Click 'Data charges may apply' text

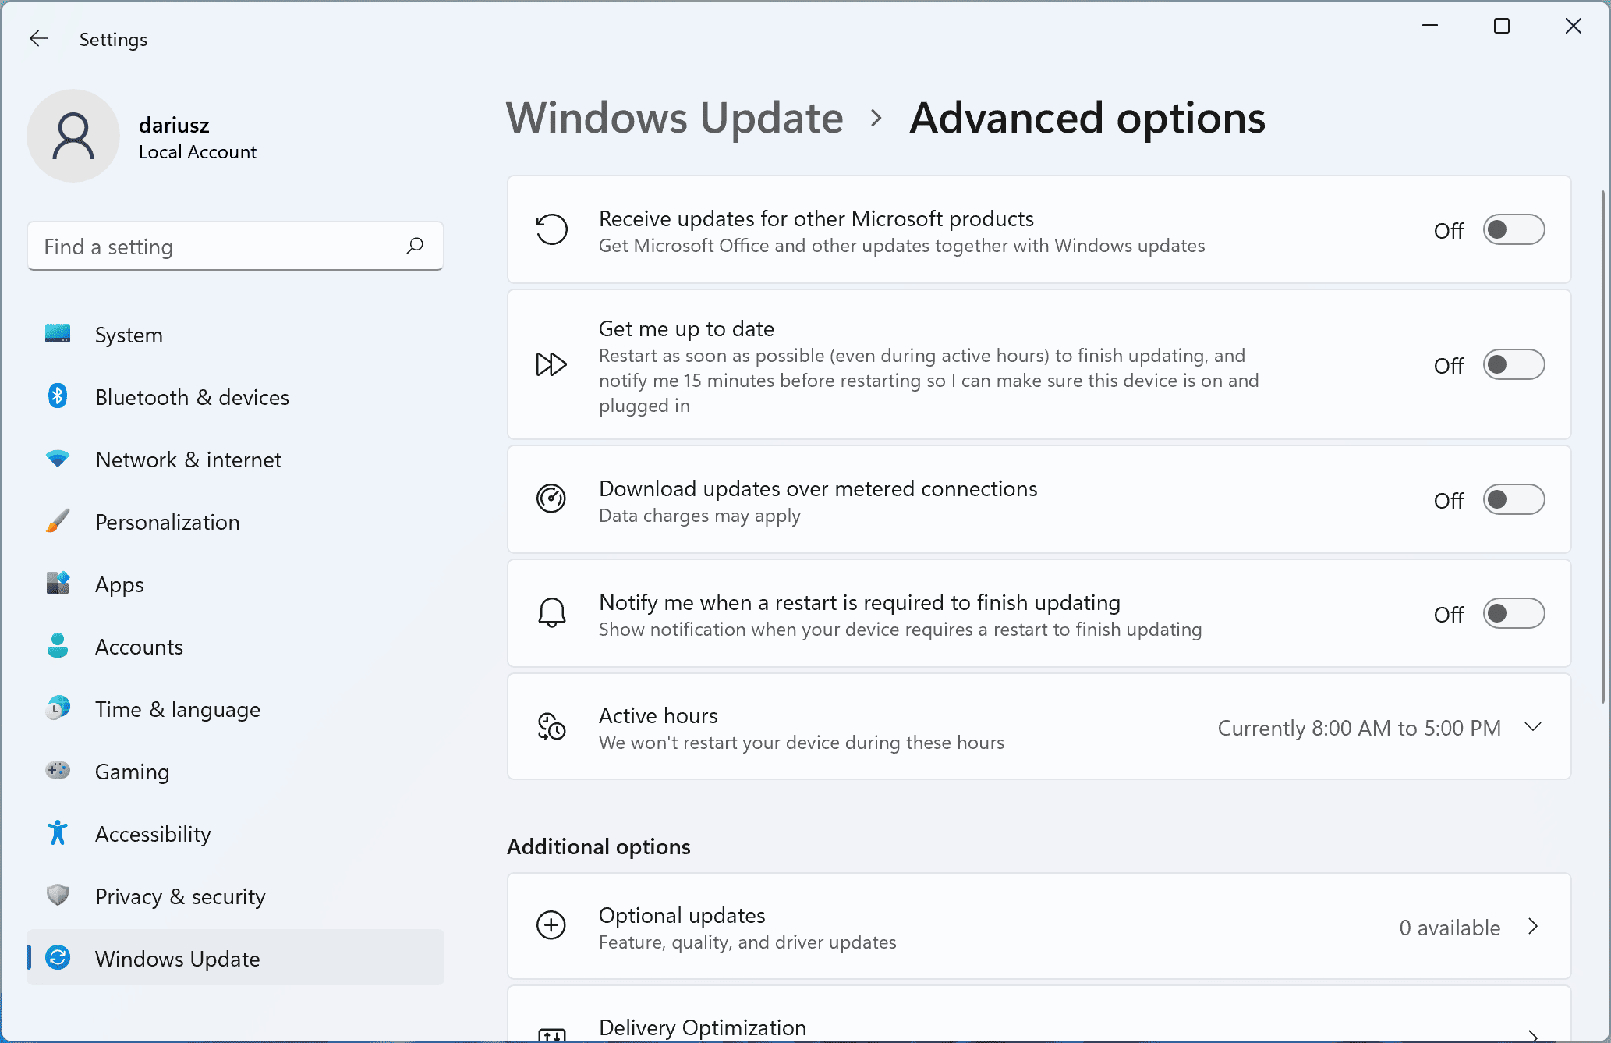pyautogui.click(x=699, y=516)
